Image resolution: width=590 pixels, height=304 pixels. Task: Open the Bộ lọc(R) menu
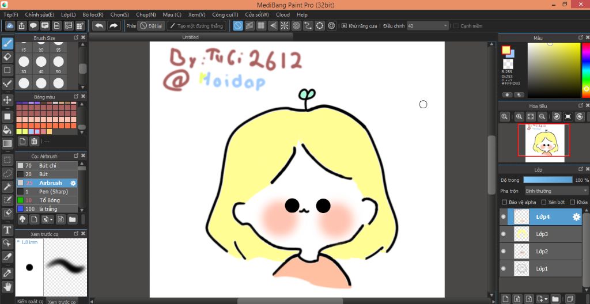click(x=93, y=14)
